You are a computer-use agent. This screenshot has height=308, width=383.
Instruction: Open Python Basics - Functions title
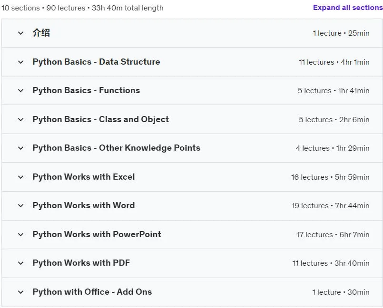point(86,90)
